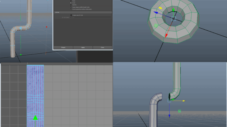Image resolution: width=227 pixels, height=127 pixels.
Task: Enable the Create new UV Set checkbox
Action: 71,15
